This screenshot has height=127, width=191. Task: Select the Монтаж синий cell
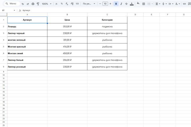click(x=27, y=53)
